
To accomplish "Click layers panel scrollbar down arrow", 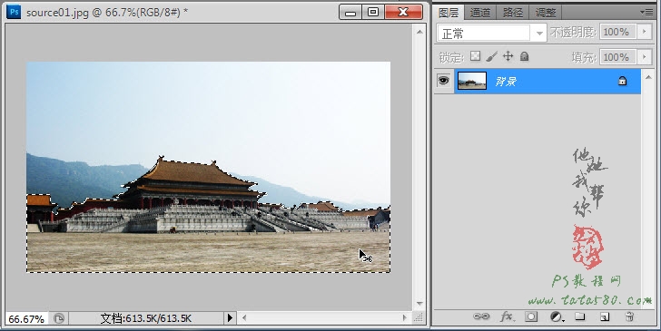I will click(647, 302).
